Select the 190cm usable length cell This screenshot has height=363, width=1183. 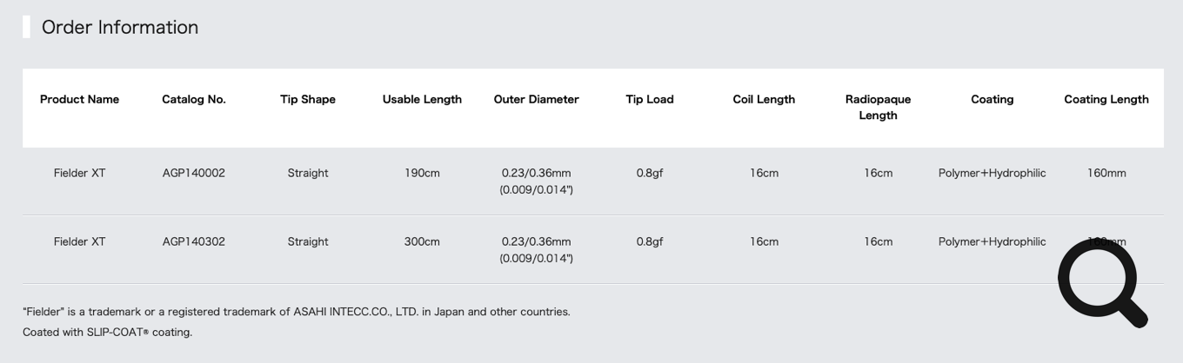click(x=422, y=173)
